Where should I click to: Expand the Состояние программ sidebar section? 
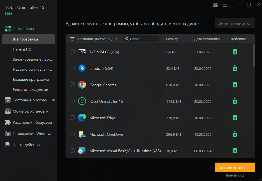[x=31, y=100]
